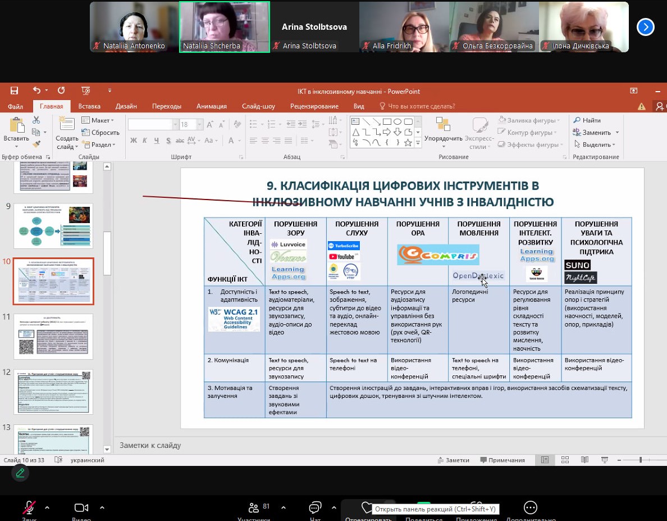Click the 'Что вы хотите сделать?' search box
The image size is (667, 521).
click(417, 106)
